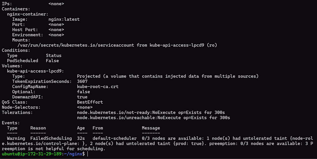Click the Age value 32s
This screenshot has width=317, height=159.
(81, 138)
